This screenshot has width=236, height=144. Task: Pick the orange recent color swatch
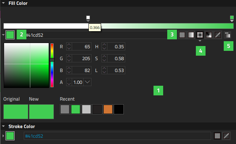(x=108, y=109)
